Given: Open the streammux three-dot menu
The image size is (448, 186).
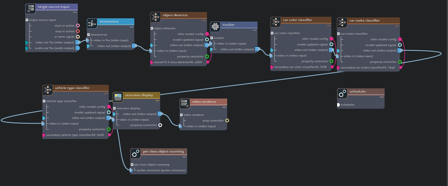Looking at the screenshot, I should click(131, 27).
